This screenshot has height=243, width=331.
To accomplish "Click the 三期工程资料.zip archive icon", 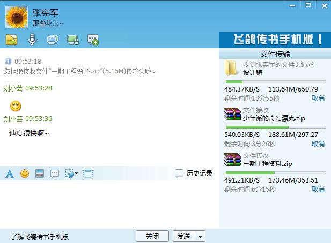I will tap(232, 160).
